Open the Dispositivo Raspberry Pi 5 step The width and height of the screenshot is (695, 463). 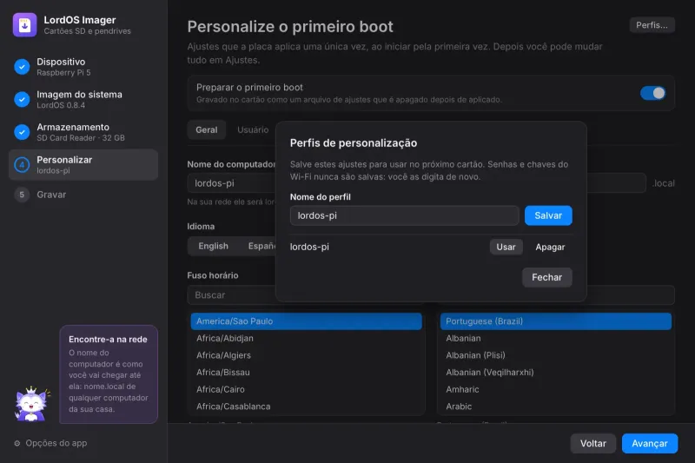83,67
